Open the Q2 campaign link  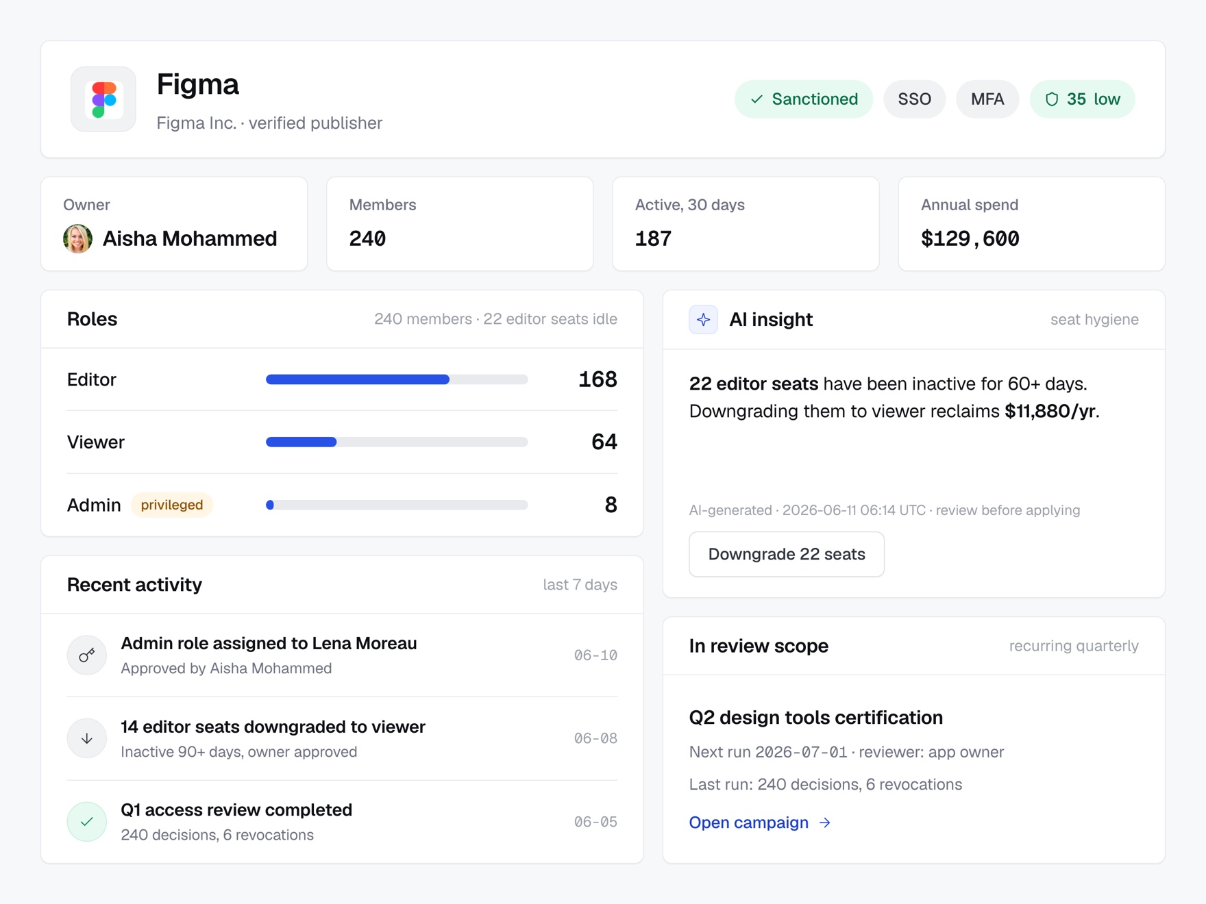click(760, 823)
